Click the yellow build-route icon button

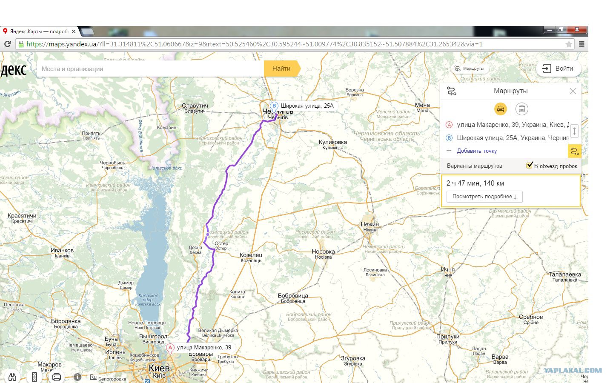pyautogui.click(x=575, y=151)
